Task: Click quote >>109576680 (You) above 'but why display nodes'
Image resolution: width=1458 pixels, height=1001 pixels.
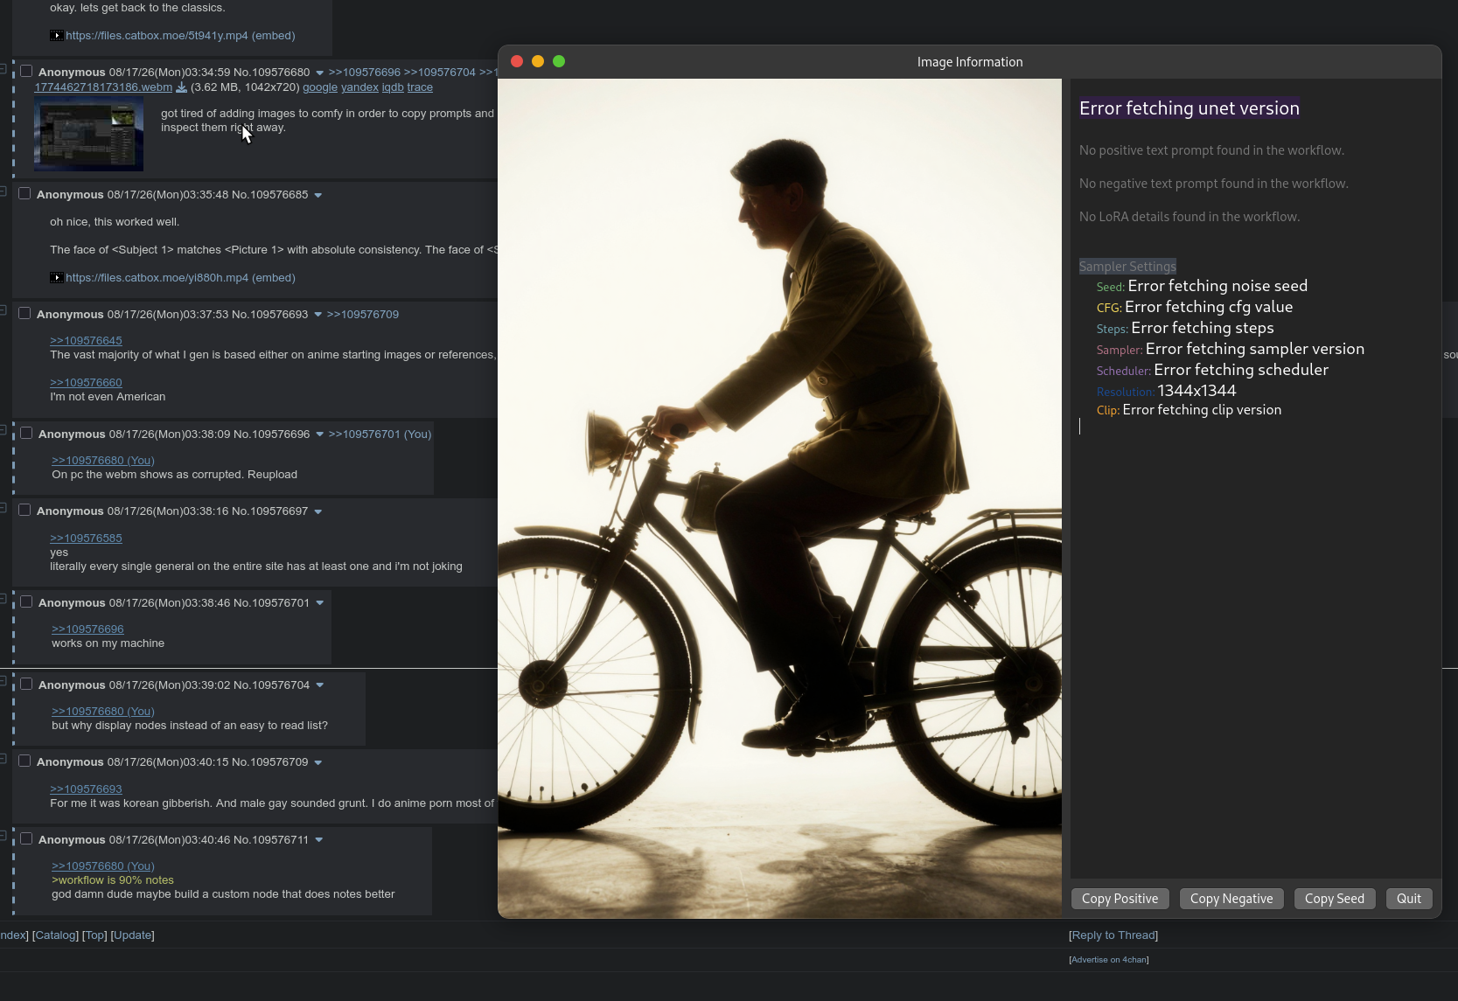Action: 103,712
